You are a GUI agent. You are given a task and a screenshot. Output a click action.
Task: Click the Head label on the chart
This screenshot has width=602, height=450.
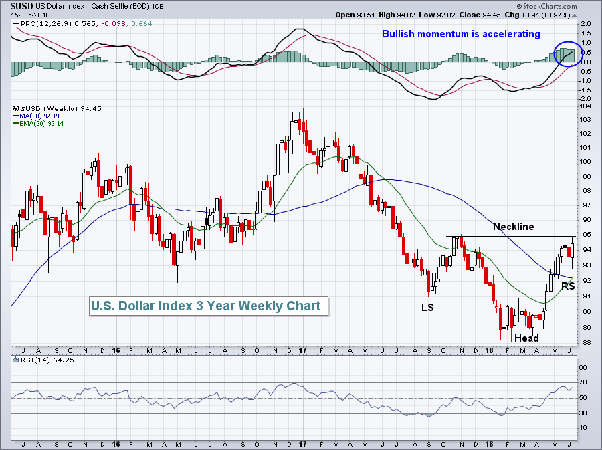[x=526, y=338]
